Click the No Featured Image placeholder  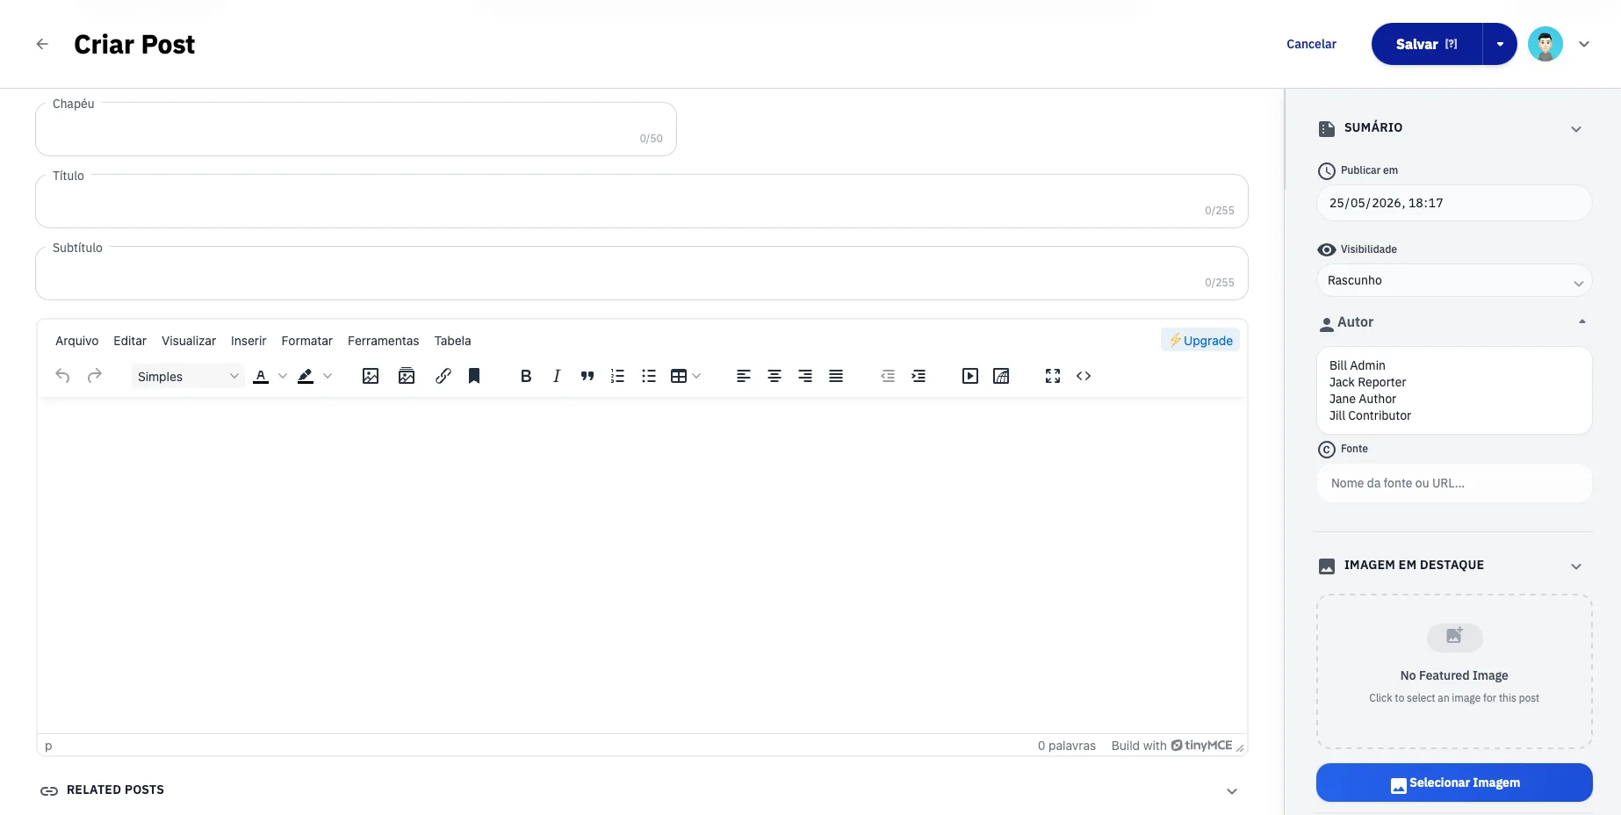(x=1454, y=672)
